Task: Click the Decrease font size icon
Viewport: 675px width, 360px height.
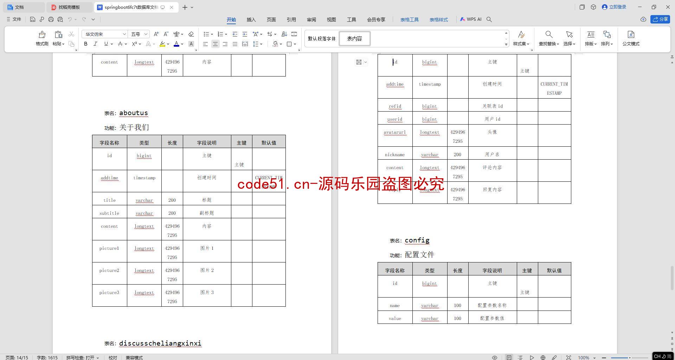Action: [x=166, y=34]
